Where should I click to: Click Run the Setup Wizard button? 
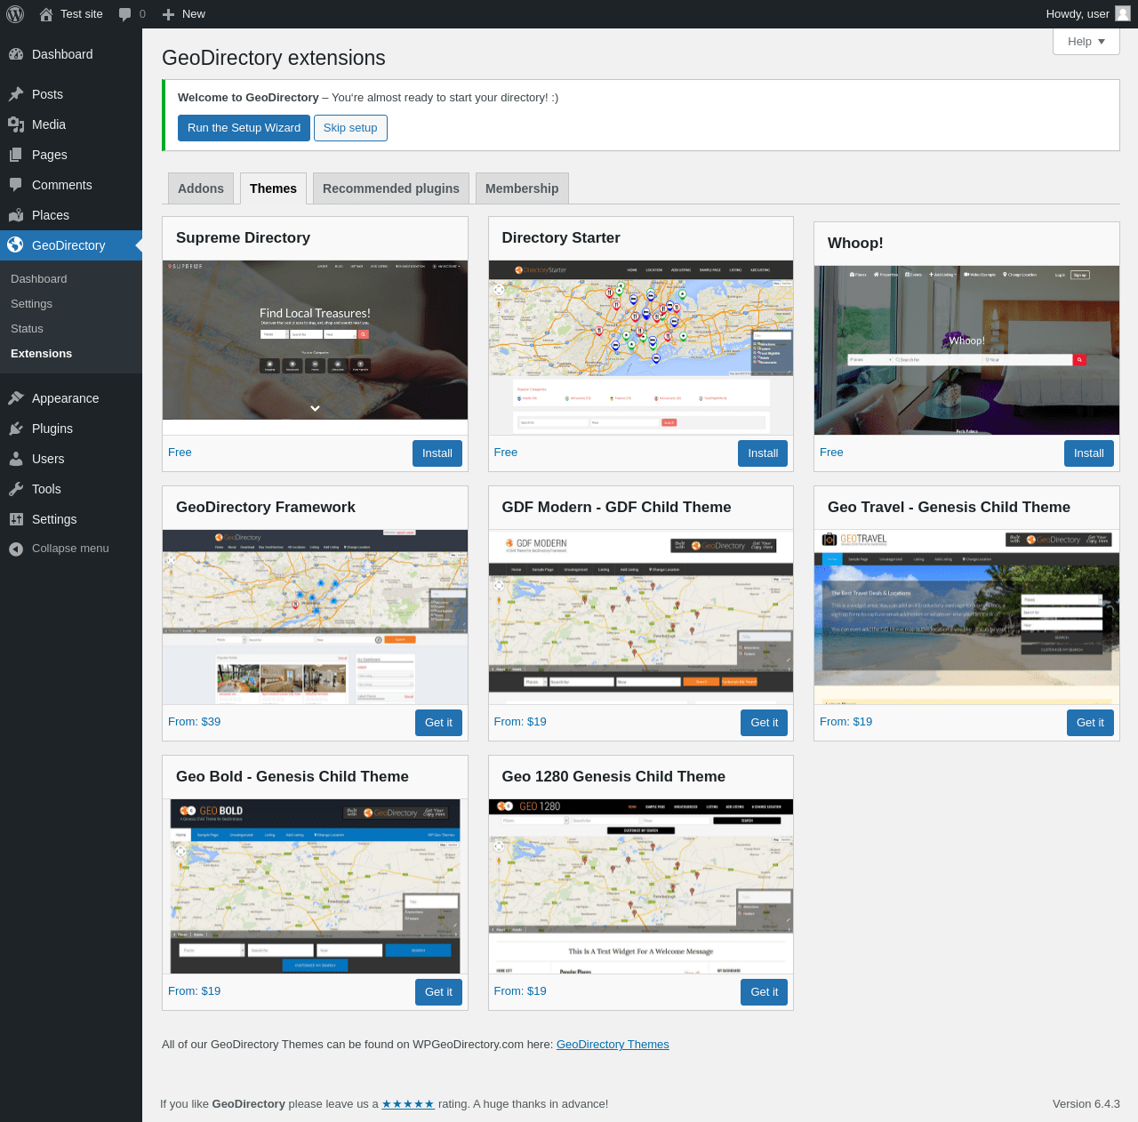[244, 128]
